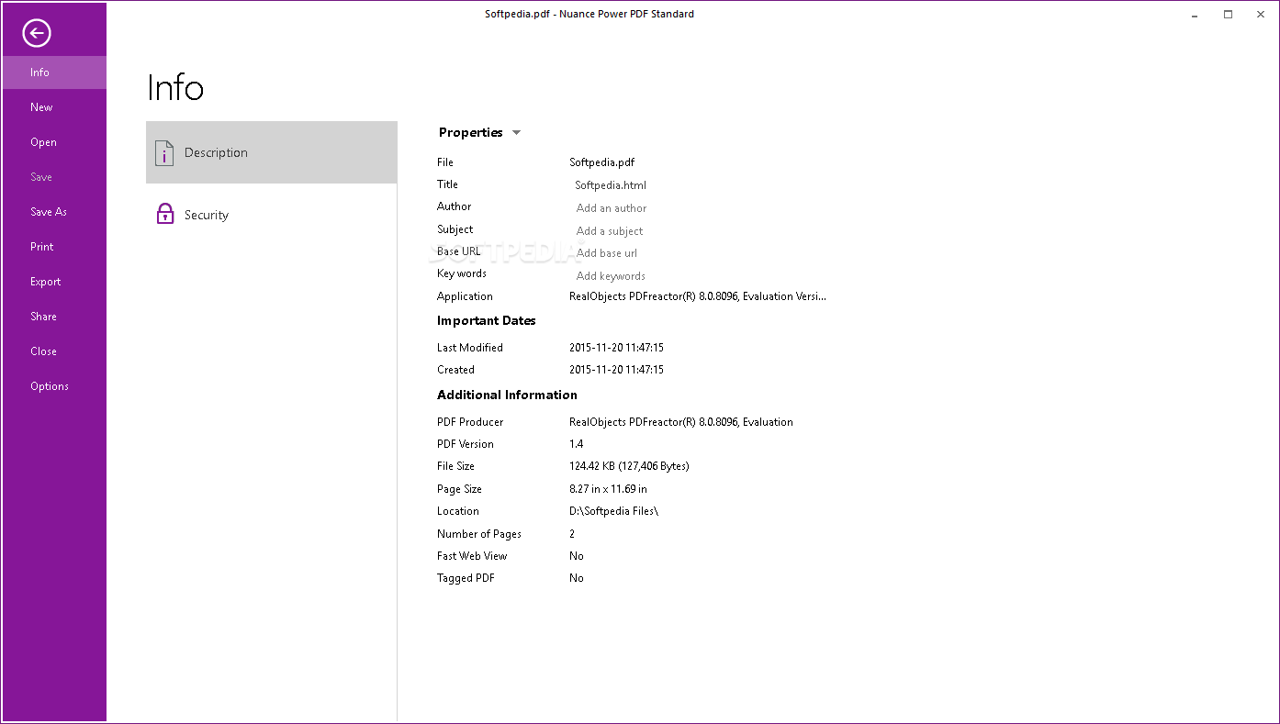This screenshot has height=724, width=1280.
Task: Click the Title field Softpedia.html
Action: pyautogui.click(x=611, y=185)
